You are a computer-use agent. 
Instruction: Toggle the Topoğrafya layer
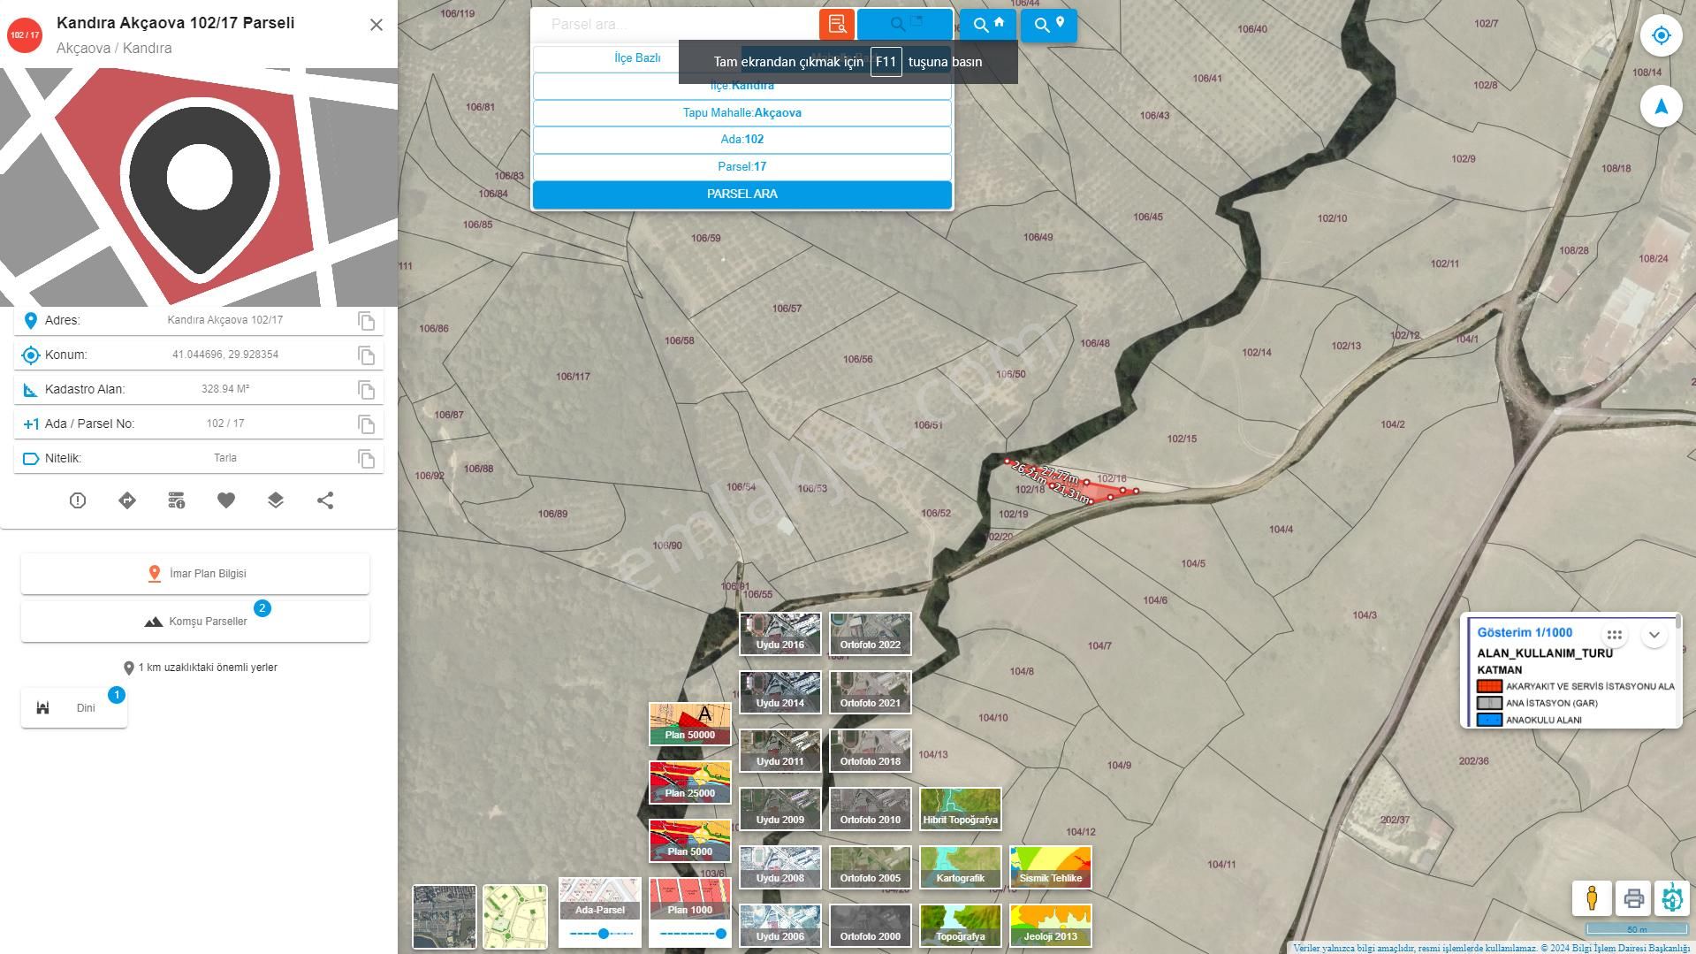pos(961,926)
